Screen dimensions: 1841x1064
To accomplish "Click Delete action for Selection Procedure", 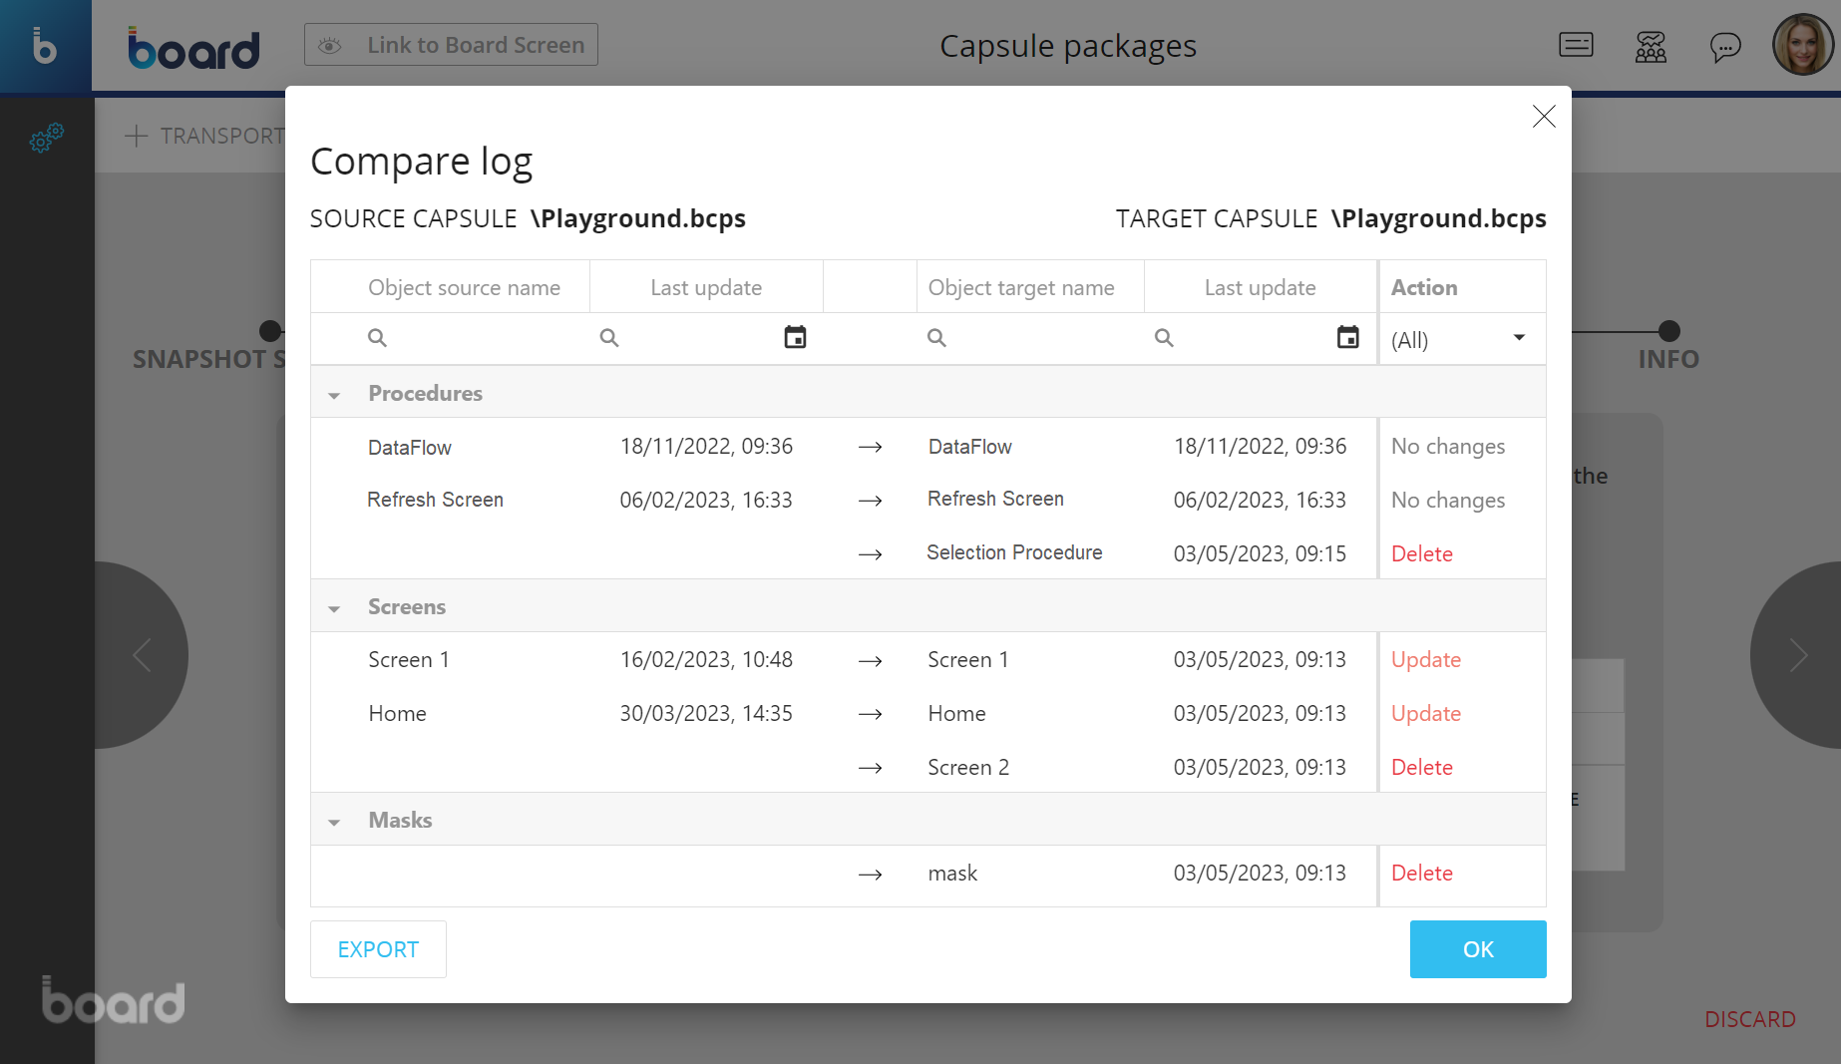I will coord(1422,553).
